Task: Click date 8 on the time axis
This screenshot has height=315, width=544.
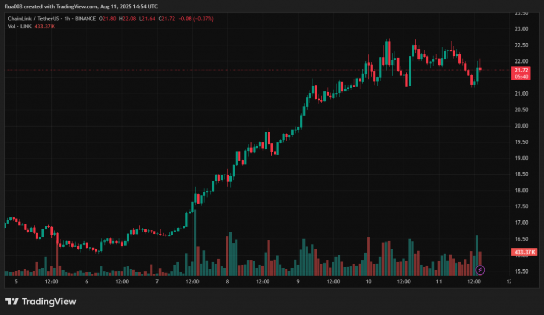Action: pos(227,281)
